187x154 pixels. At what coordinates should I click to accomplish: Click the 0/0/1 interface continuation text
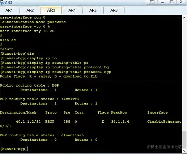tap(5, 126)
